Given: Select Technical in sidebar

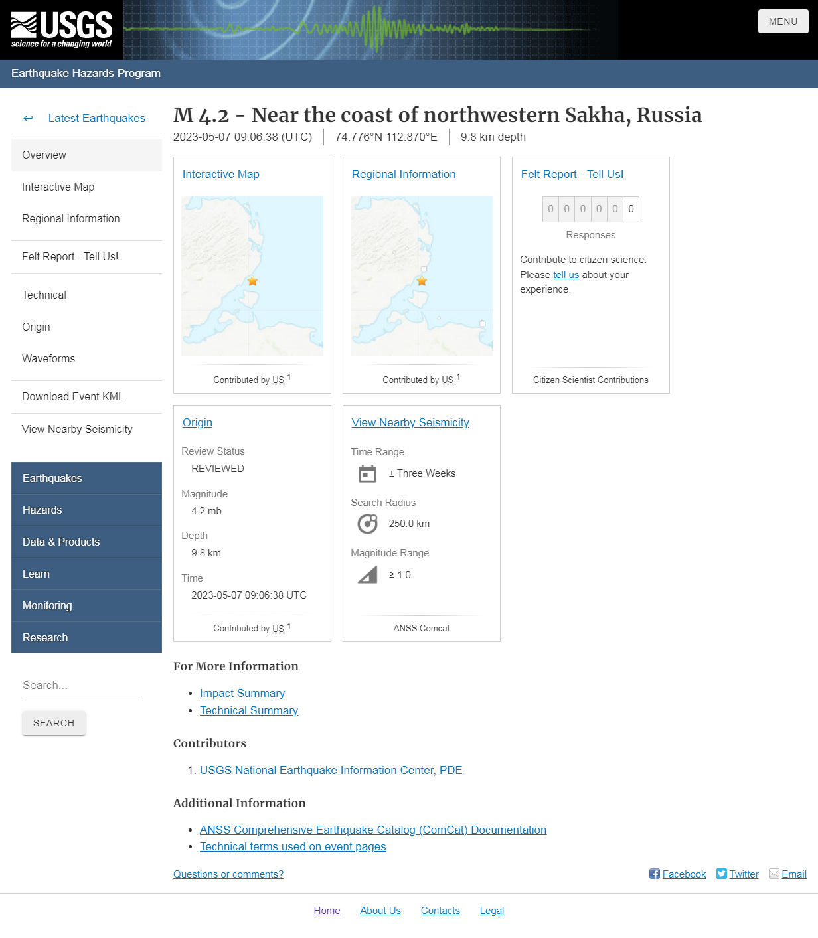Looking at the screenshot, I should click(x=86, y=295).
